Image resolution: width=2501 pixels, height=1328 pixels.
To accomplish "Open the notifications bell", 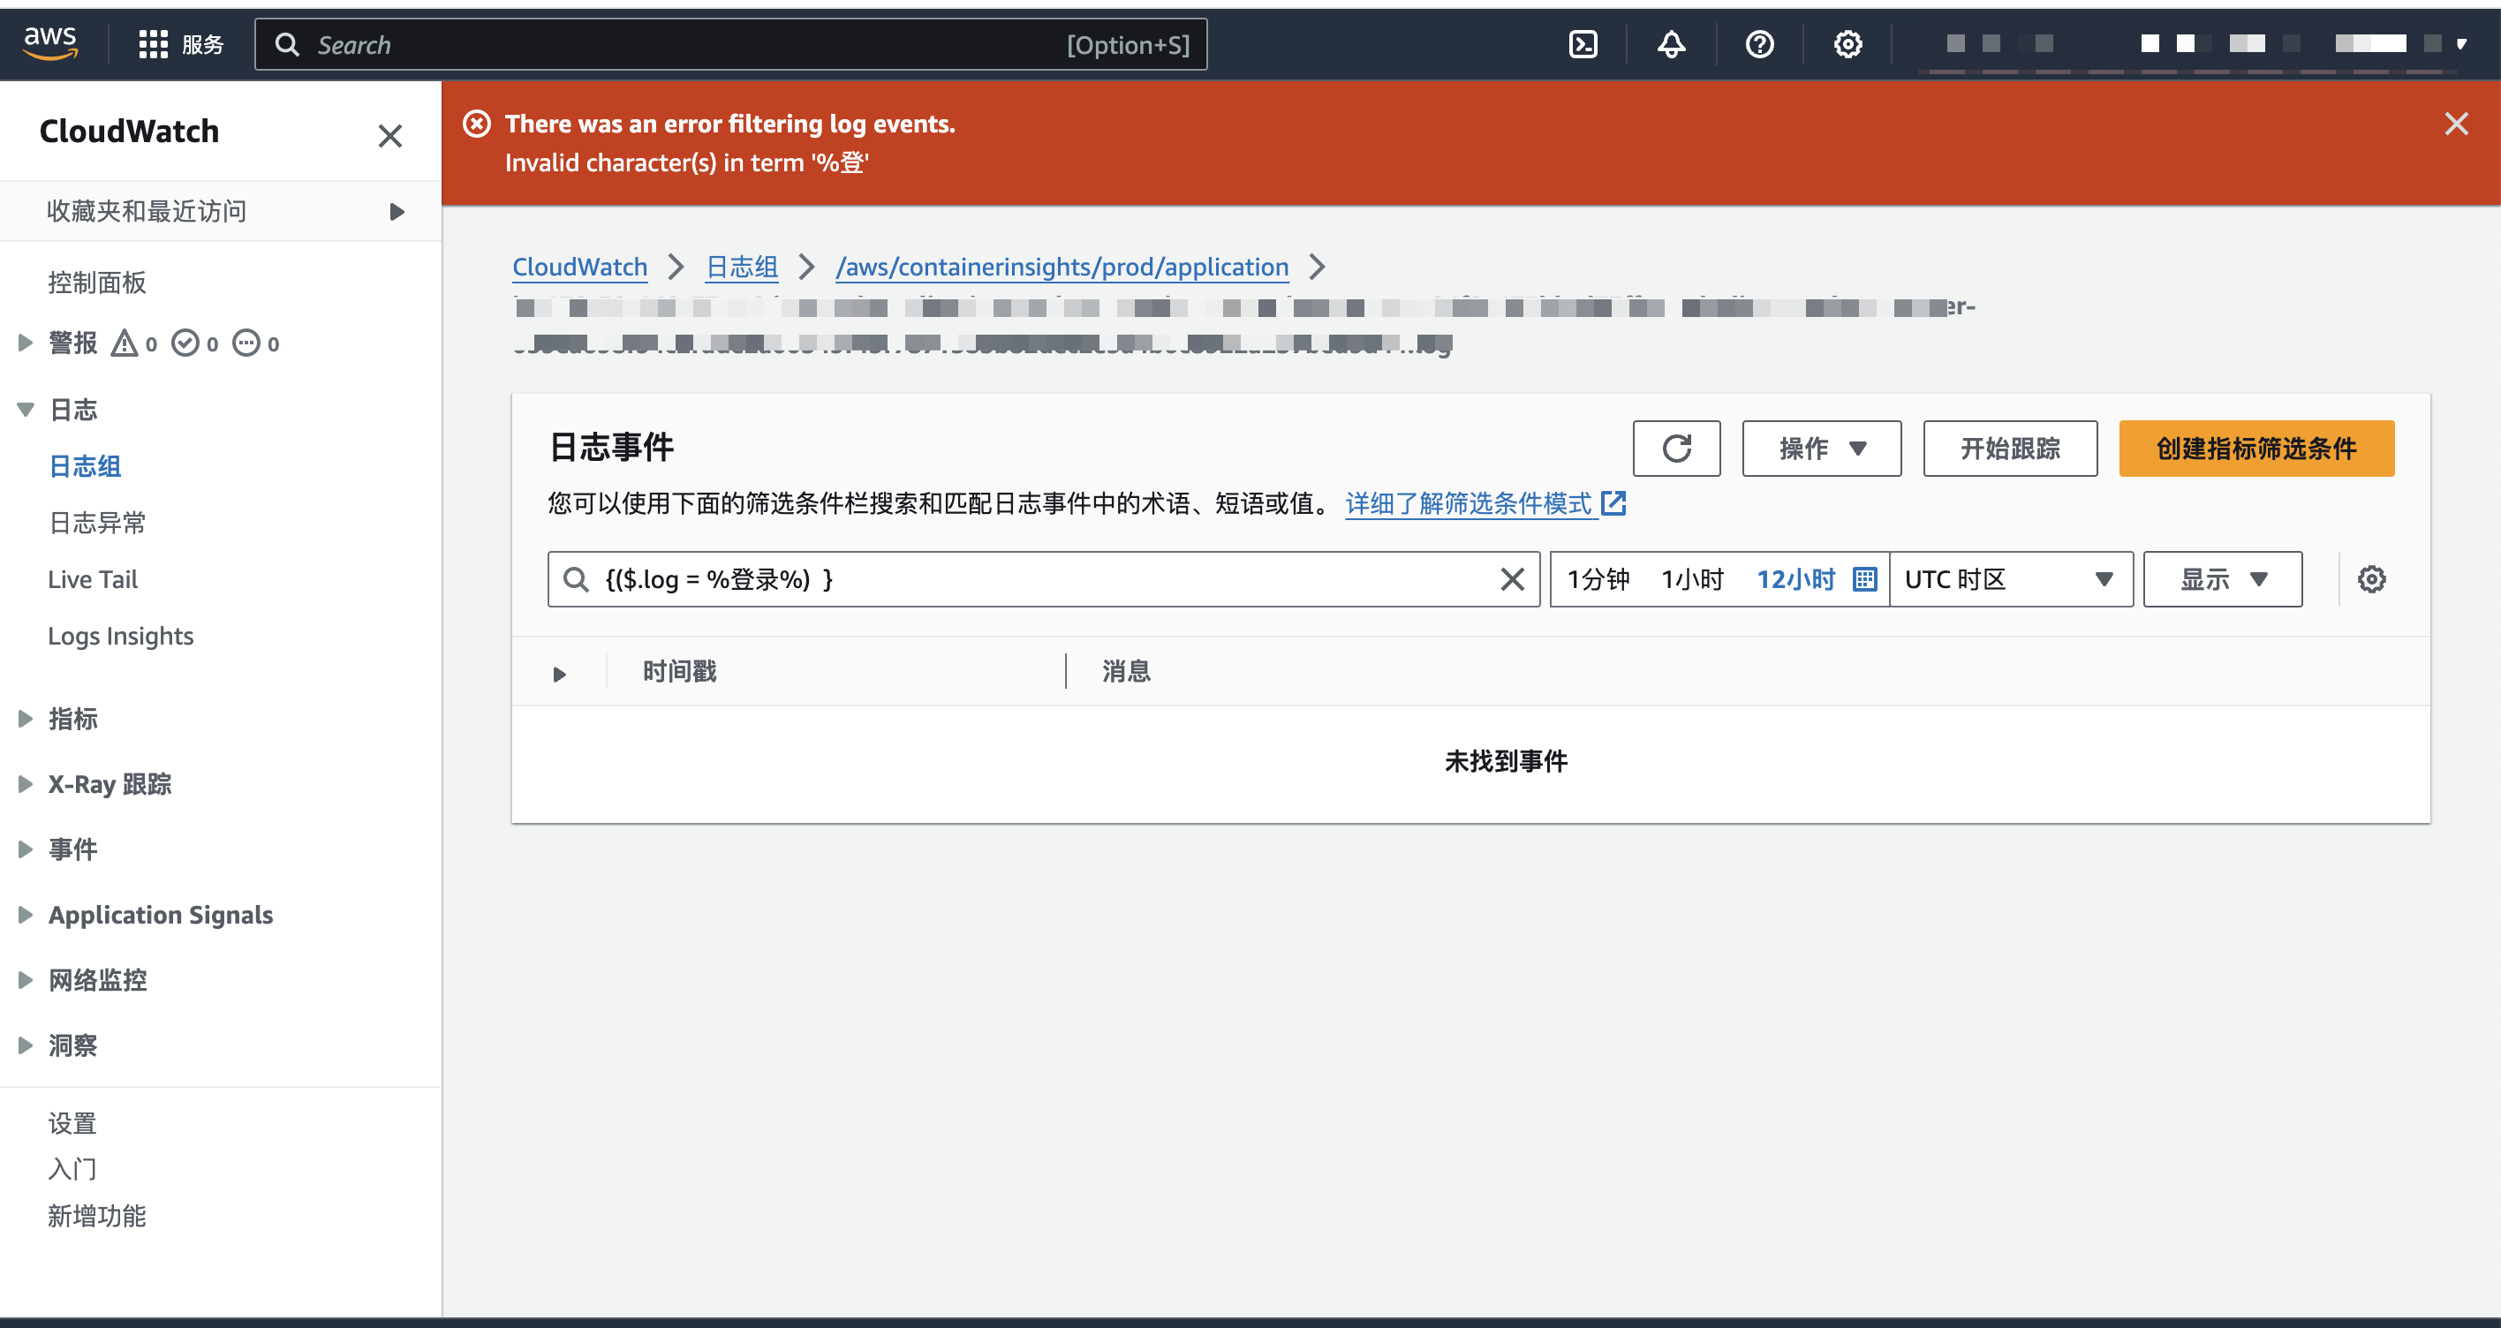I will tap(1671, 45).
